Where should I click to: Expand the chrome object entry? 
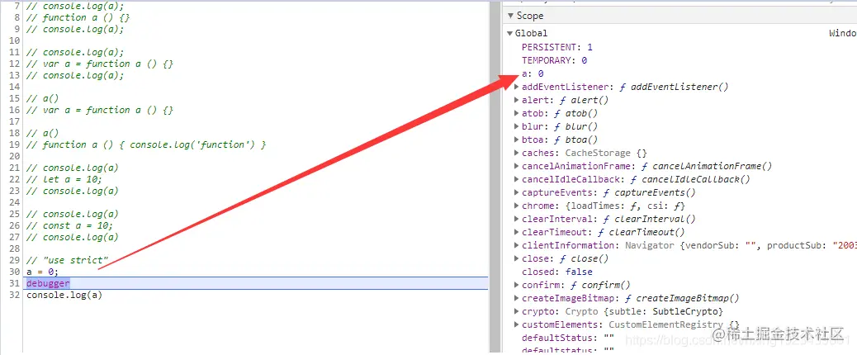coord(517,206)
